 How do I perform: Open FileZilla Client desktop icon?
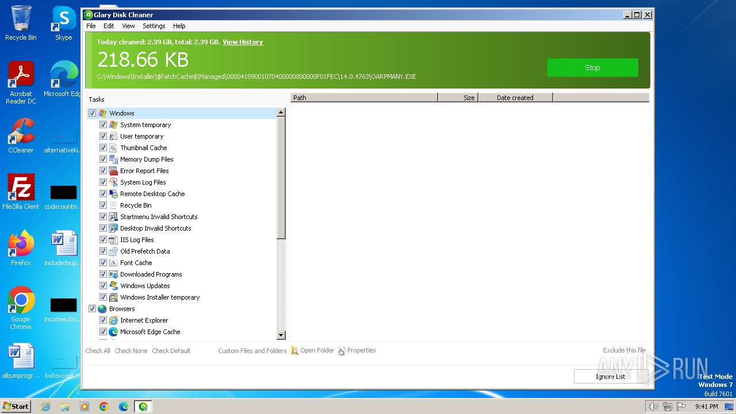(x=21, y=192)
